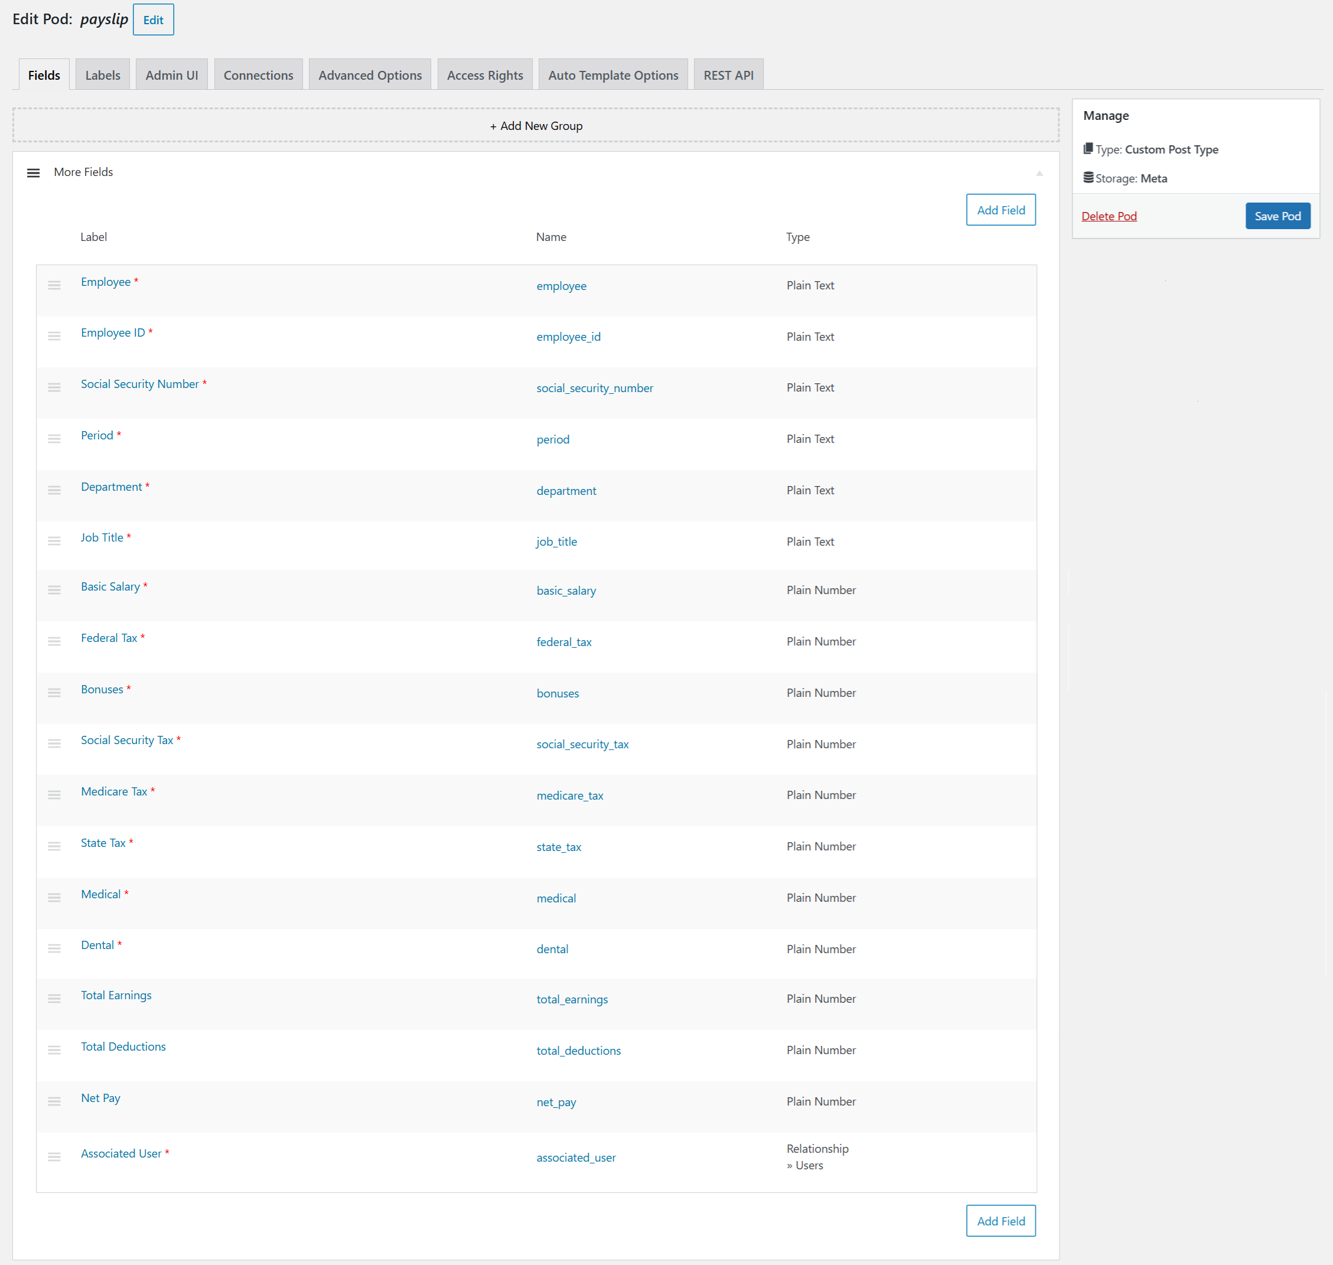
Task: Open the Social Security Number field label
Action: pyautogui.click(x=139, y=384)
